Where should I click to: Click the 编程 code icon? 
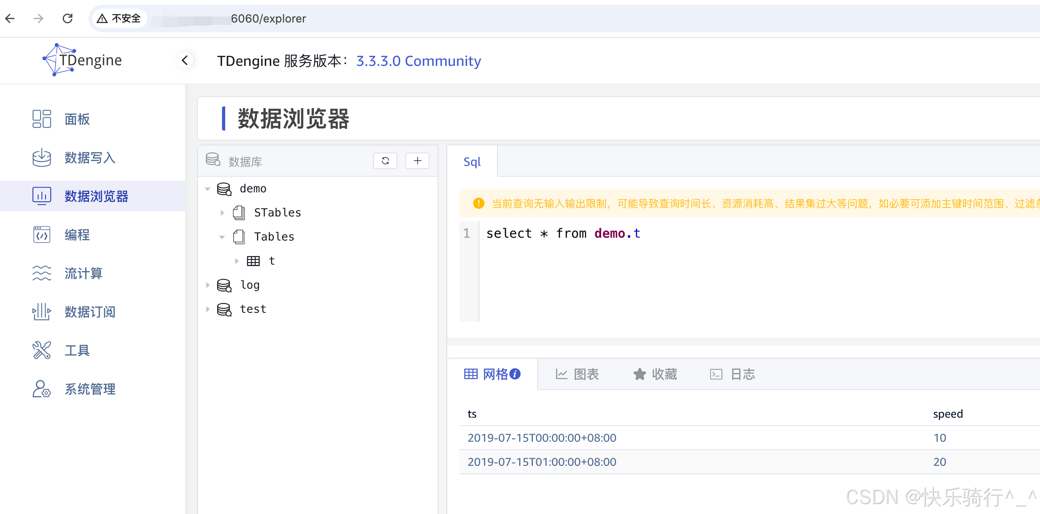point(41,235)
